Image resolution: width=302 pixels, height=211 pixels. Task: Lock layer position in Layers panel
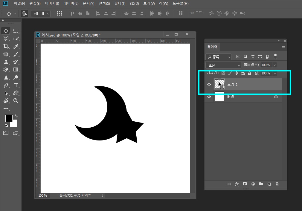[x=236, y=73]
